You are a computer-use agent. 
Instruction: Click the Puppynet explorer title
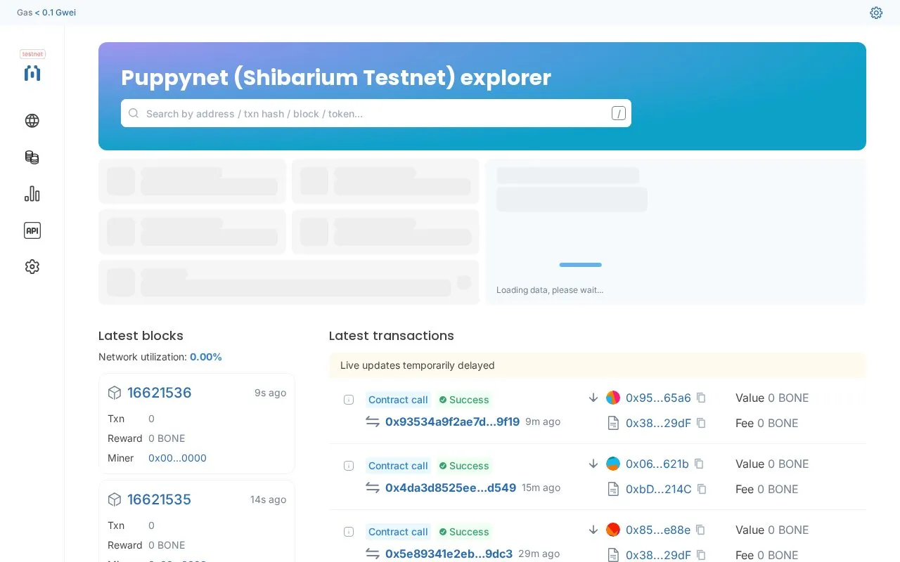(x=336, y=77)
